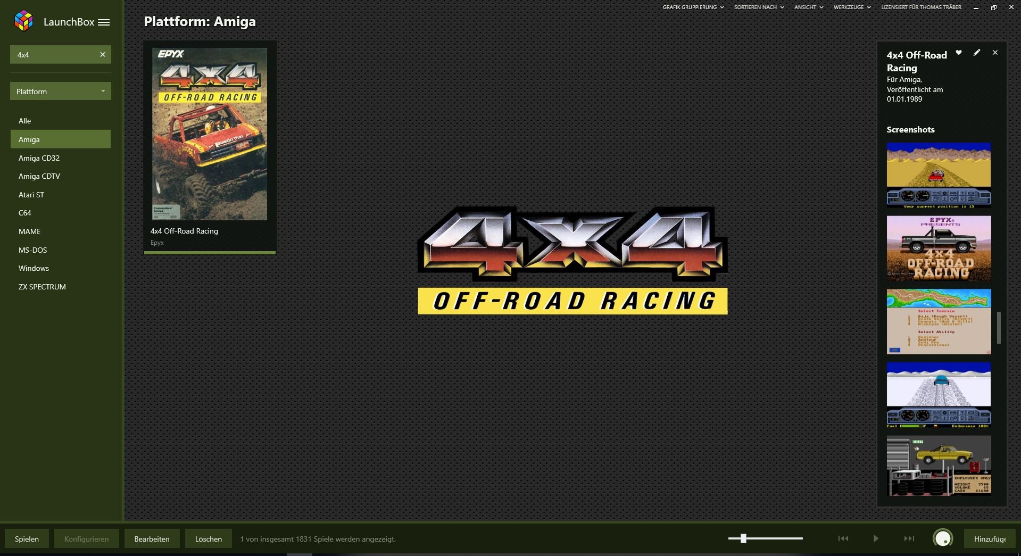Open the Epyx Presents title screenshot

939,248
